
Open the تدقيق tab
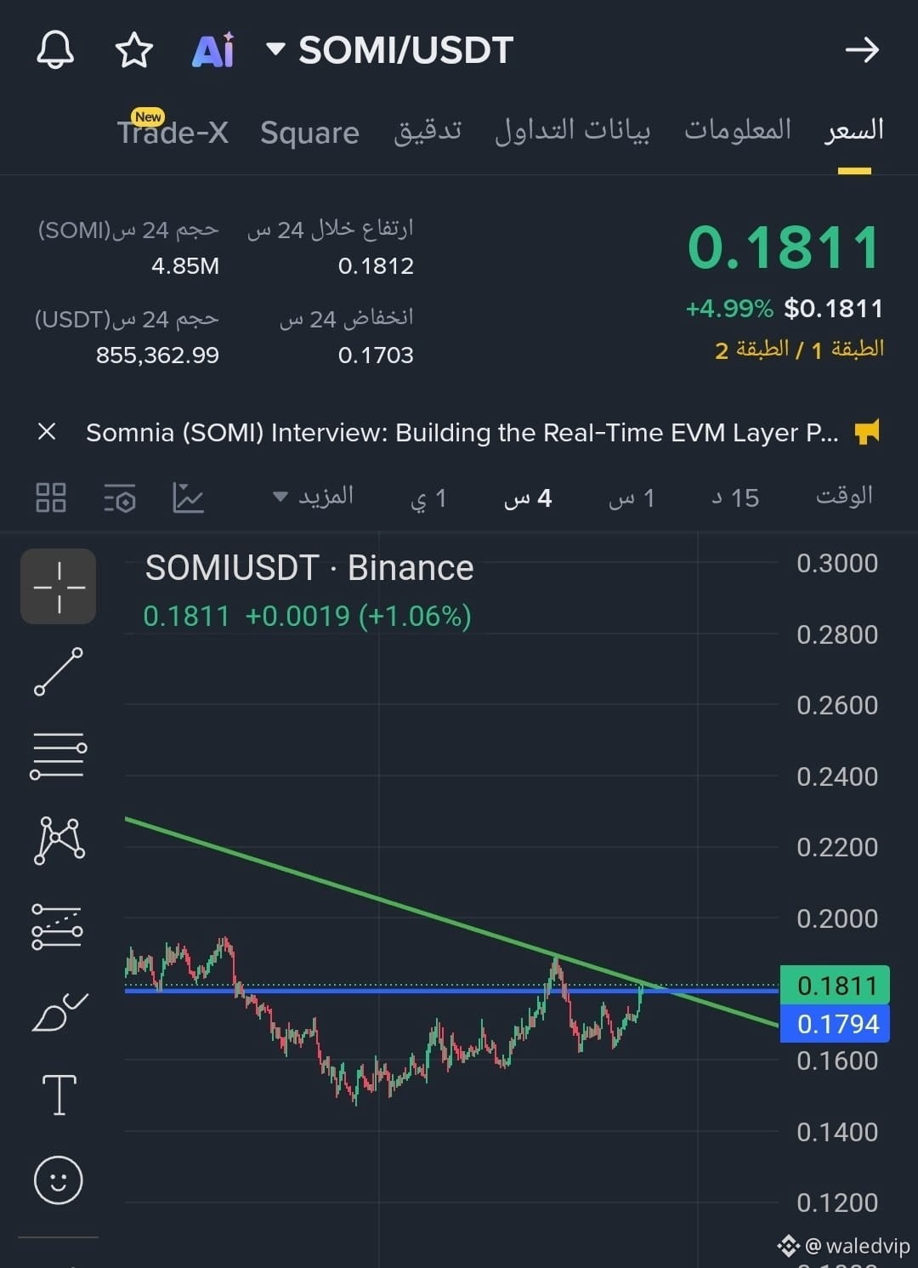428,130
